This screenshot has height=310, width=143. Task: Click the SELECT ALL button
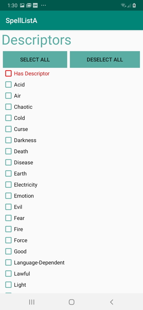click(x=35, y=60)
